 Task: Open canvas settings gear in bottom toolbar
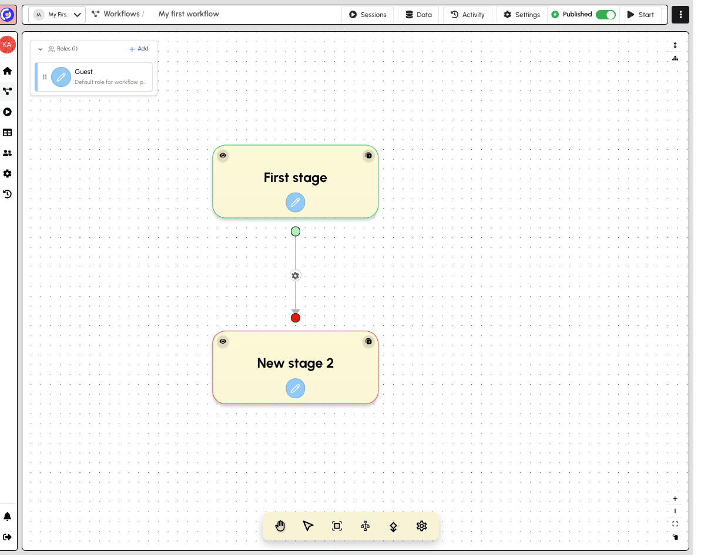421,526
